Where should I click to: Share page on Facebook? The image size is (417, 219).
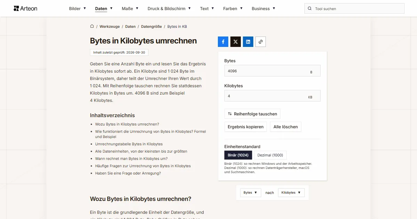click(223, 42)
